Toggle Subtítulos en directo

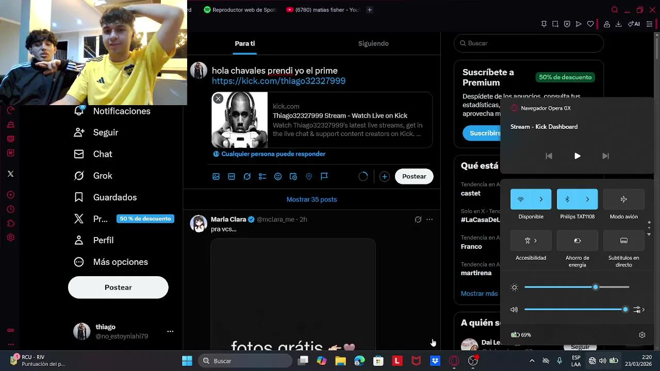click(x=624, y=241)
